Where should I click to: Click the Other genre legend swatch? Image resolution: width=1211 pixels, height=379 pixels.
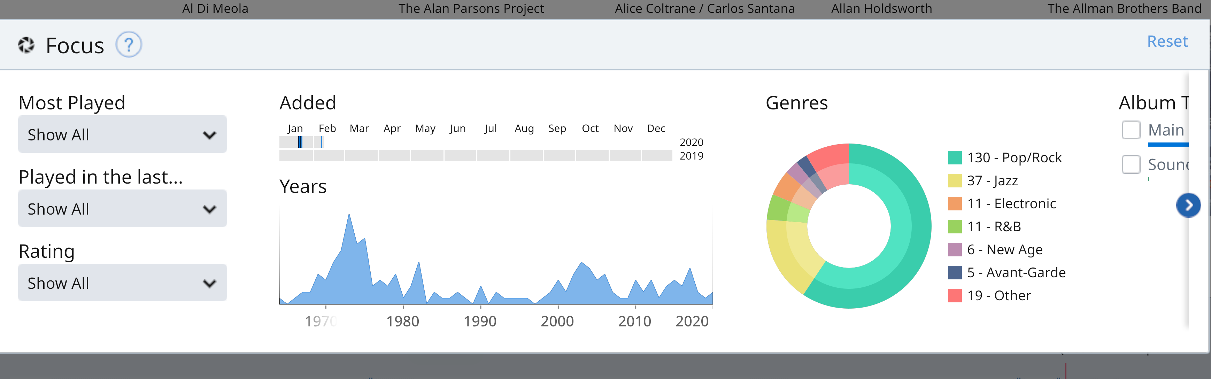(x=954, y=296)
